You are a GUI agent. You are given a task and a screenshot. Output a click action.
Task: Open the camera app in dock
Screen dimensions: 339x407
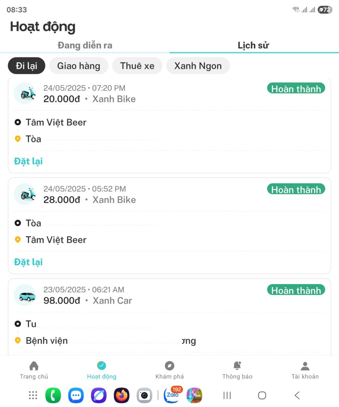coord(144,395)
